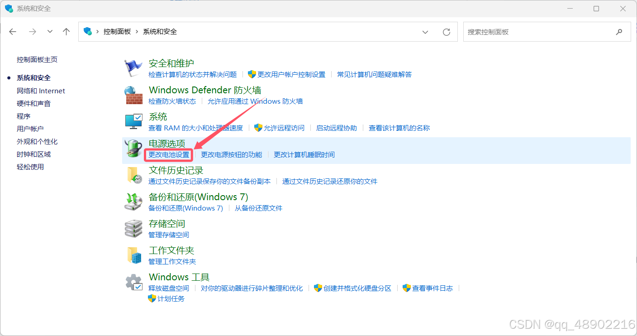The width and height of the screenshot is (637, 336).
Task: Click 通过文件历史记录还原你的文件 link
Action: tap(330, 182)
